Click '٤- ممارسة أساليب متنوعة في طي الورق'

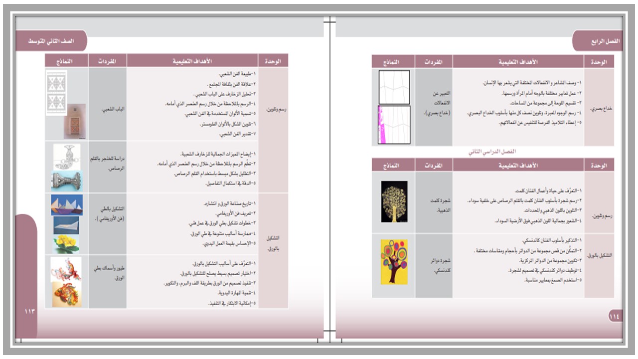coord(223,233)
